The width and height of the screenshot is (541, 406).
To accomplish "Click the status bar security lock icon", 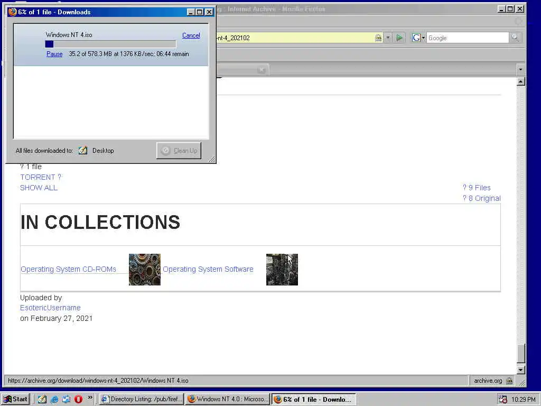I will 509,381.
